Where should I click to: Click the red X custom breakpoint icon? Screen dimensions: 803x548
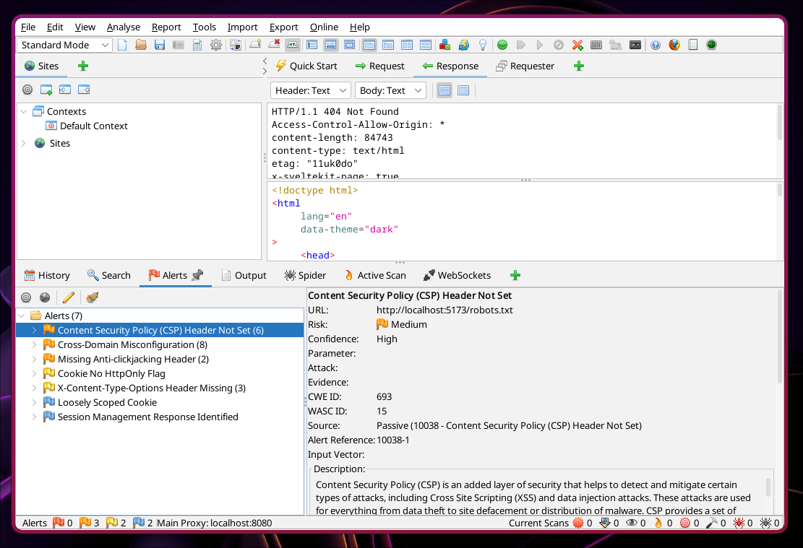click(577, 45)
